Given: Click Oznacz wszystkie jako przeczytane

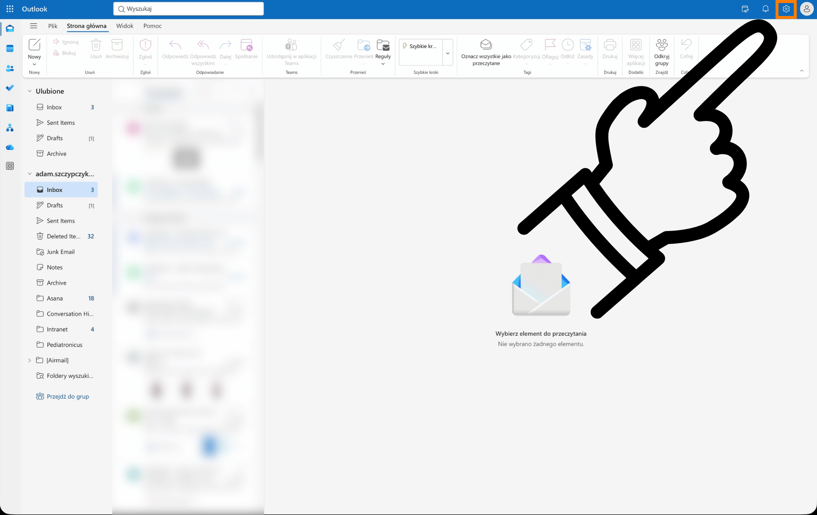Looking at the screenshot, I should [486, 52].
